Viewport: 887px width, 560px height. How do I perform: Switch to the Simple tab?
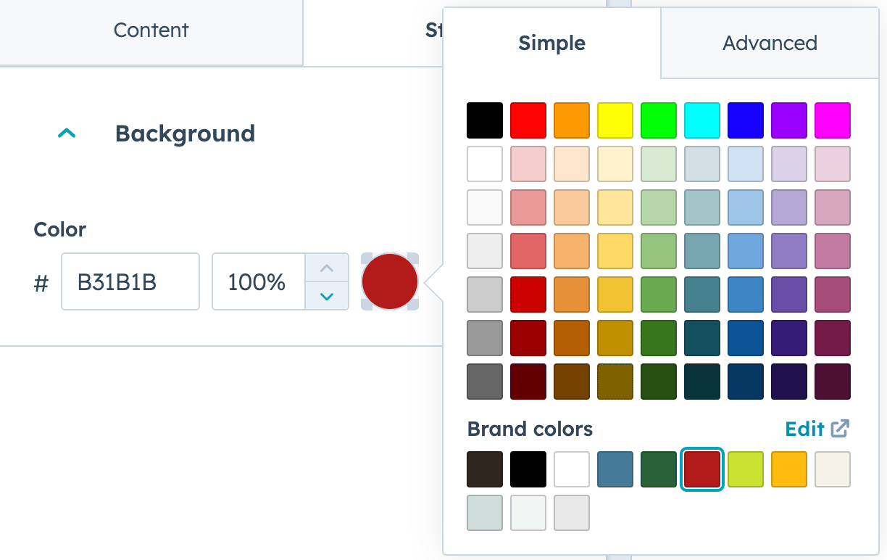[552, 43]
